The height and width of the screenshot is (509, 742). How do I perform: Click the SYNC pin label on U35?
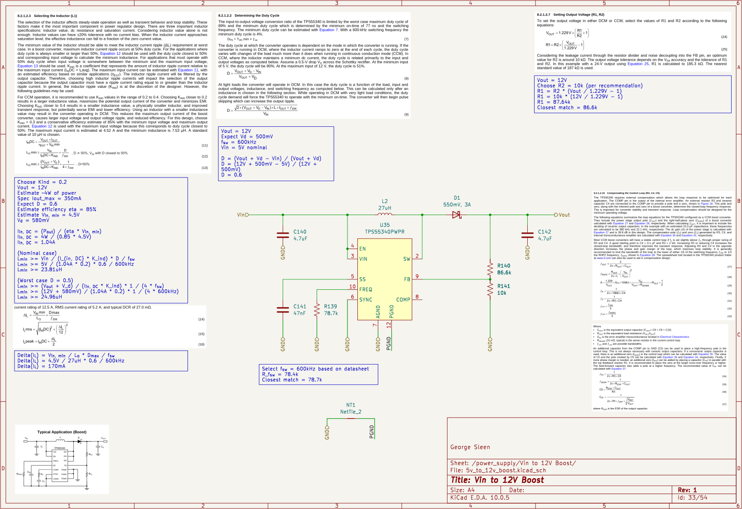tap(366, 300)
